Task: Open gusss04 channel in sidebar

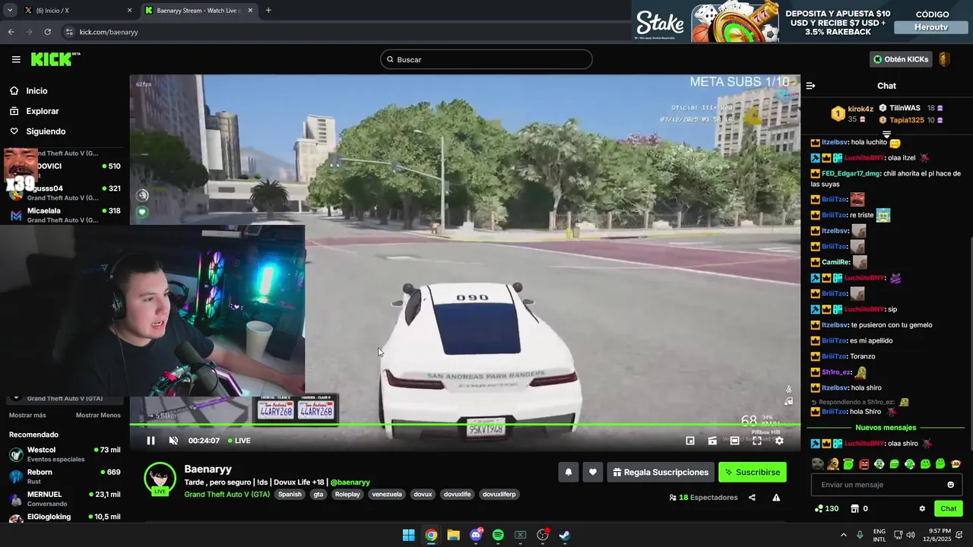Action: [64, 192]
